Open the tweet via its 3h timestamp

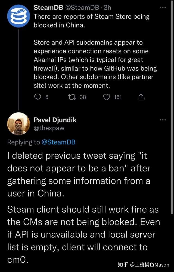click(107, 8)
